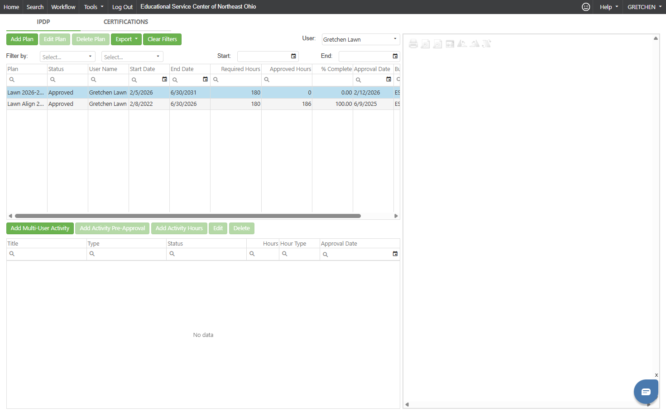
Task: Click Log Out in the top bar
Action: tap(122, 7)
